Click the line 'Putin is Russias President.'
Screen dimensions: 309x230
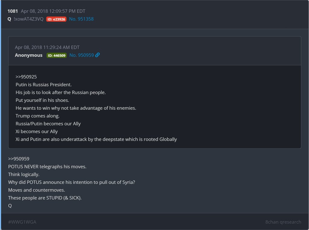pyautogui.click(x=43, y=85)
